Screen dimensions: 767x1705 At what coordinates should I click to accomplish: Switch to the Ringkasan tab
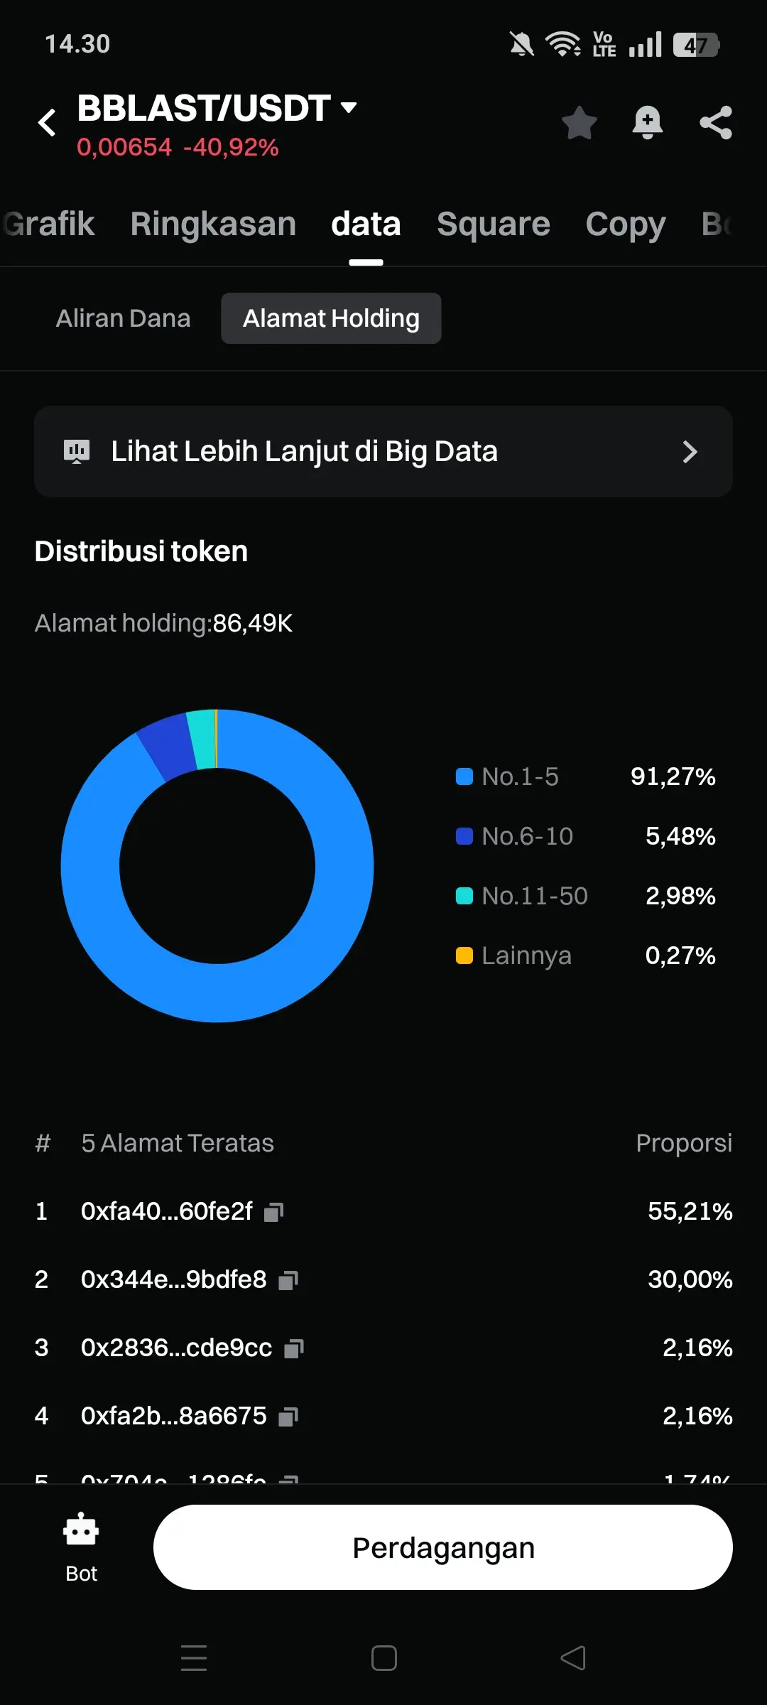point(213,224)
